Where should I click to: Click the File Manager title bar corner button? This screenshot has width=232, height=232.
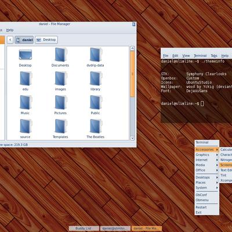(133, 24)
